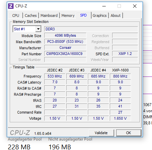Click the empty Buffered field
The width and height of the screenshot is (152, 150).
pyautogui.click(x=125, y=48)
